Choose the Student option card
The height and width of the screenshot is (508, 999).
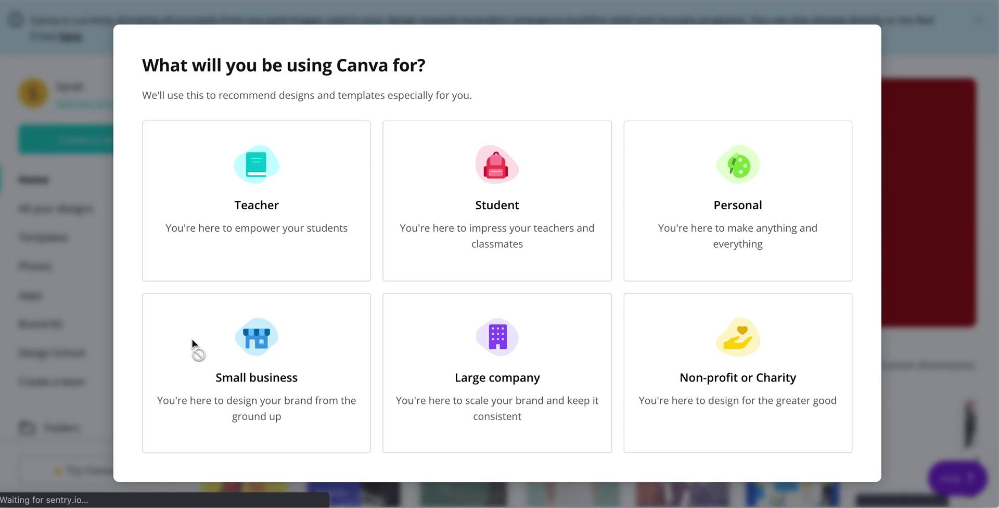point(496,201)
